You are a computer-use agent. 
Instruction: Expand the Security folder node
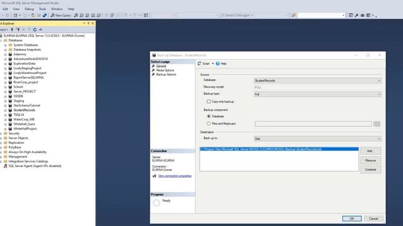[x=1, y=134]
